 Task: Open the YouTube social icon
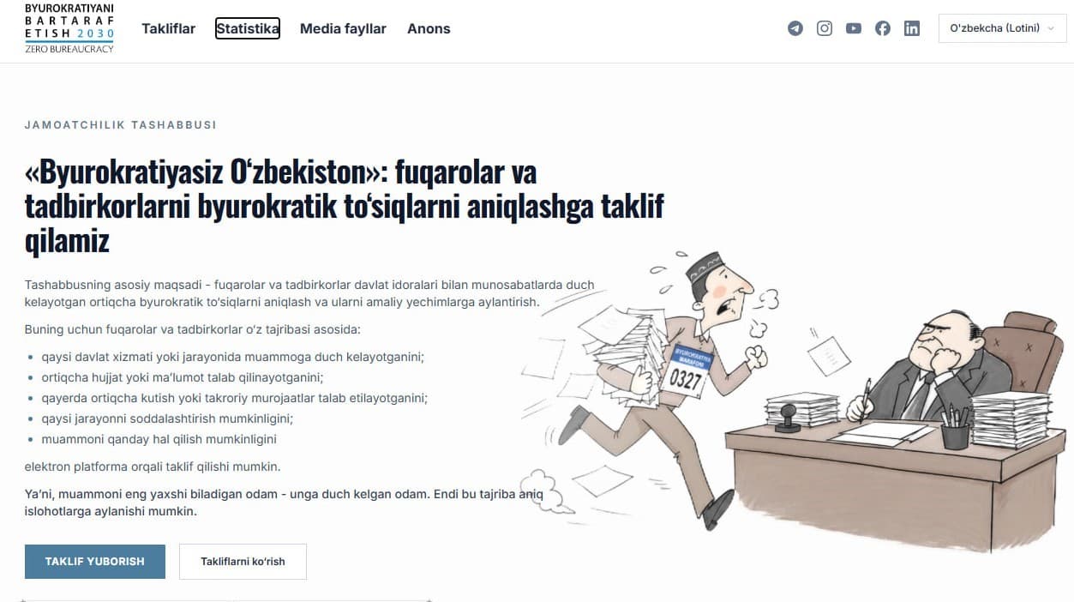(854, 28)
